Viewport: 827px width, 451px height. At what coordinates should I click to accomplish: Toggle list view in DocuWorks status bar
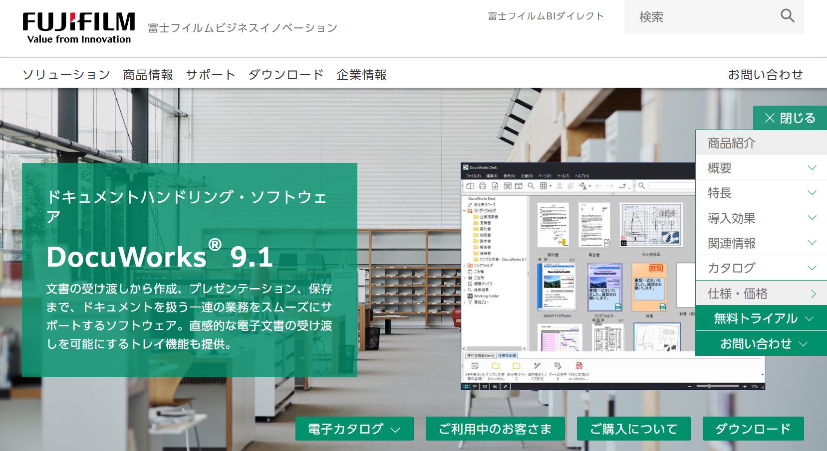474,386
